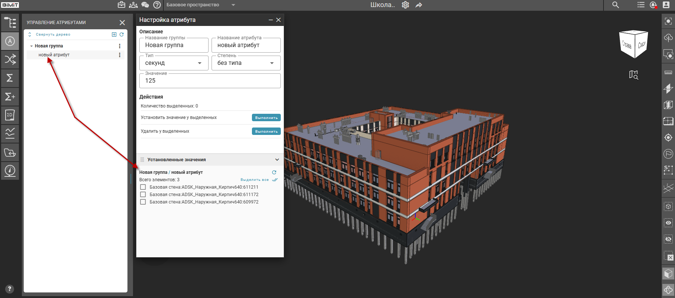The image size is (675, 298).
Task: Click Выполнить for Установить значение у выделенных
Action: [x=266, y=117]
